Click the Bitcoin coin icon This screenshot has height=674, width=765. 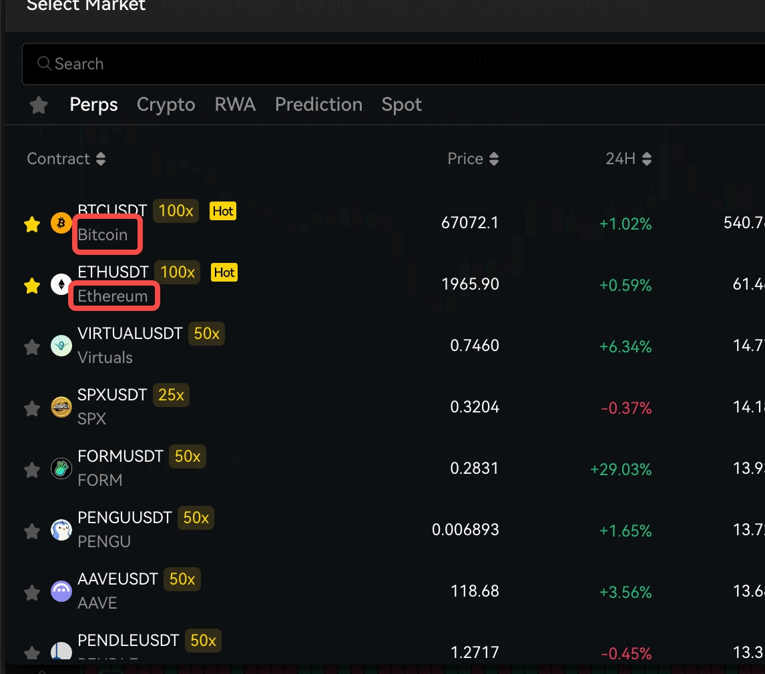(61, 223)
